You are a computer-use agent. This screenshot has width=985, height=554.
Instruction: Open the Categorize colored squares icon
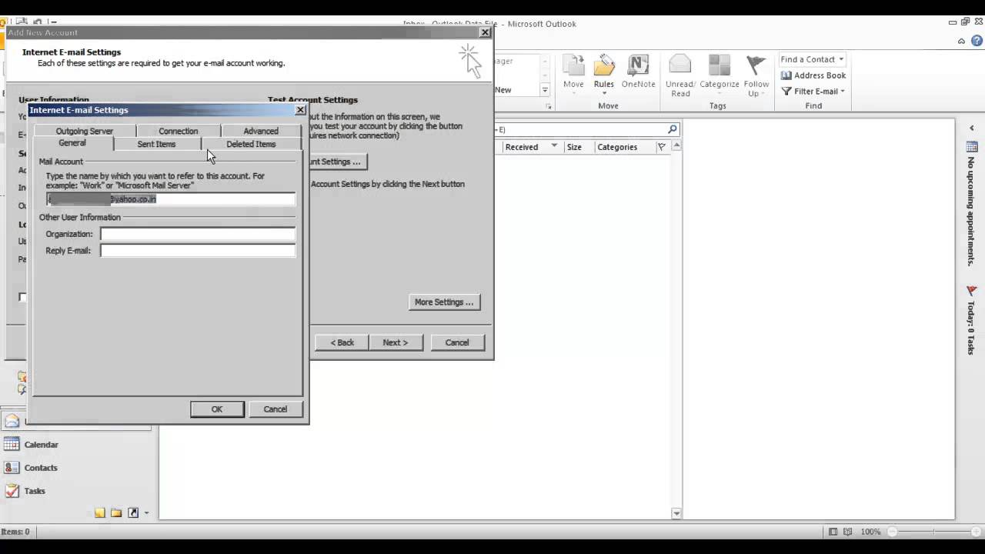click(x=720, y=65)
